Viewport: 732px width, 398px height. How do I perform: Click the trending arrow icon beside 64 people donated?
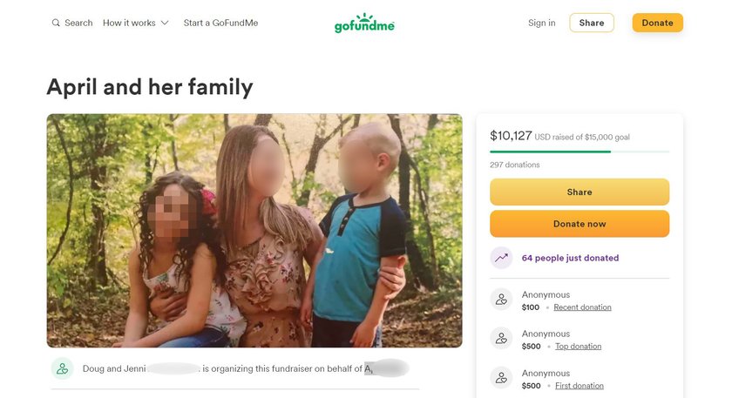point(501,258)
